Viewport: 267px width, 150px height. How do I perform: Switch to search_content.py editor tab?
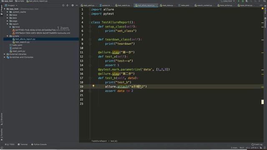(204, 5)
